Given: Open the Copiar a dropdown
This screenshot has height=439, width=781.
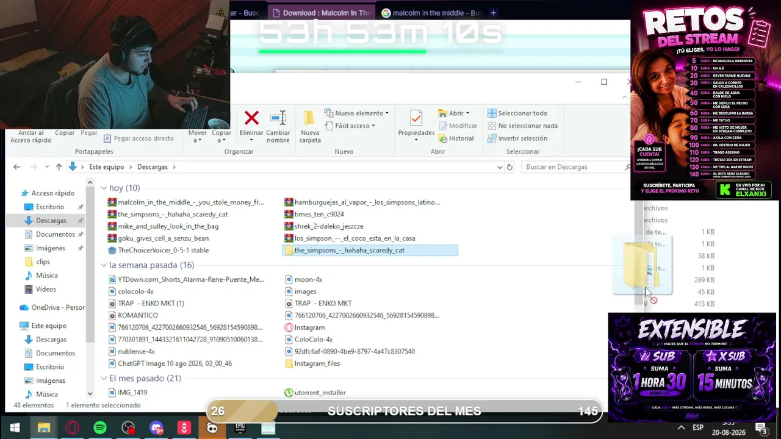Looking at the screenshot, I should tap(221, 136).
